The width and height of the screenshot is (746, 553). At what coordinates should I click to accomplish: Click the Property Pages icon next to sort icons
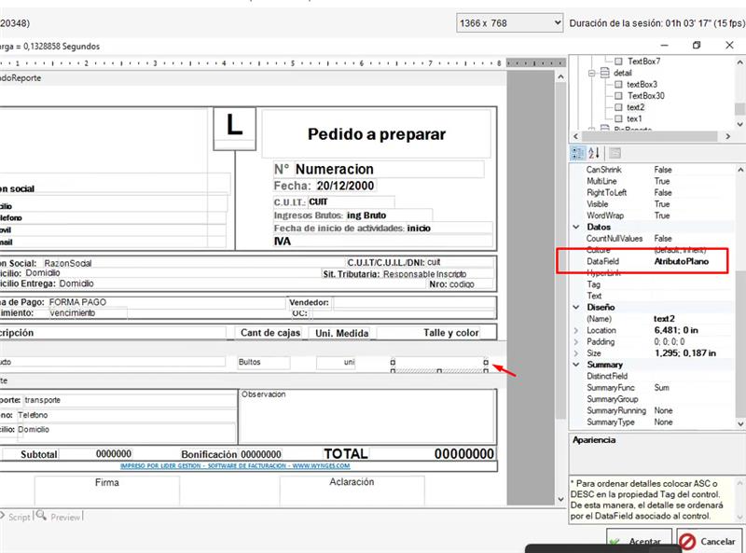point(615,152)
